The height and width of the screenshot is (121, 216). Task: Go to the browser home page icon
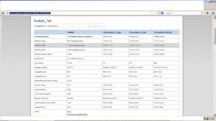point(213,13)
